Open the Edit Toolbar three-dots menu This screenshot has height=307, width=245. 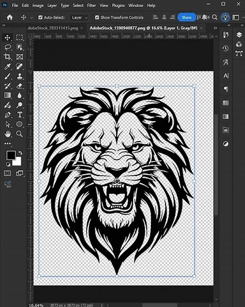coord(8,143)
